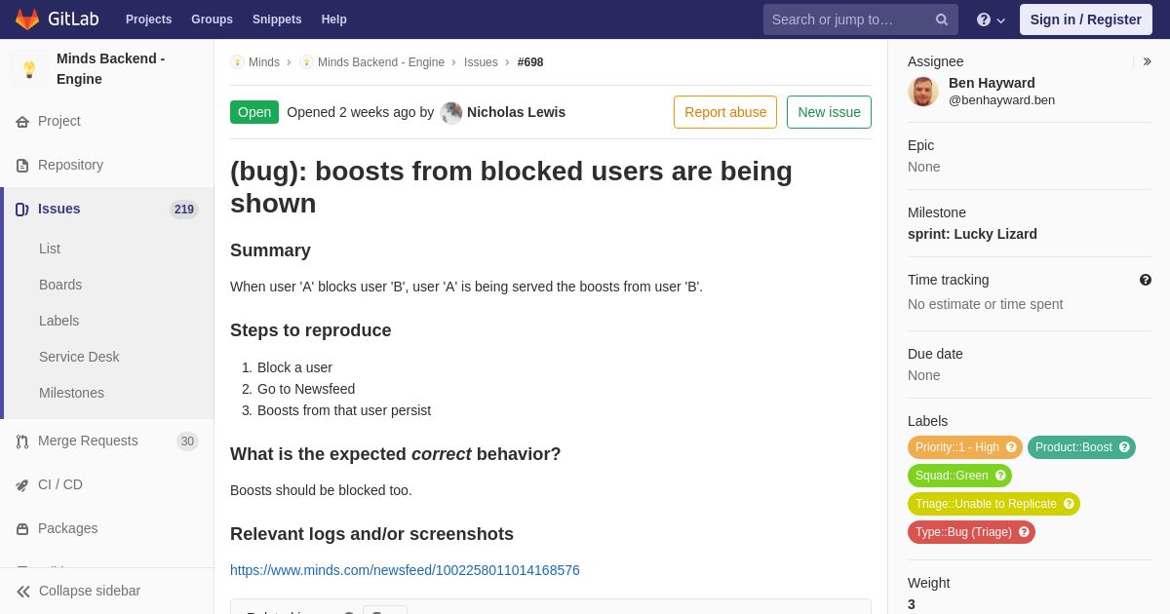The image size is (1170, 614).
Task: Click the GitLab fox logo
Action: pyautogui.click(x=27, y=19)
